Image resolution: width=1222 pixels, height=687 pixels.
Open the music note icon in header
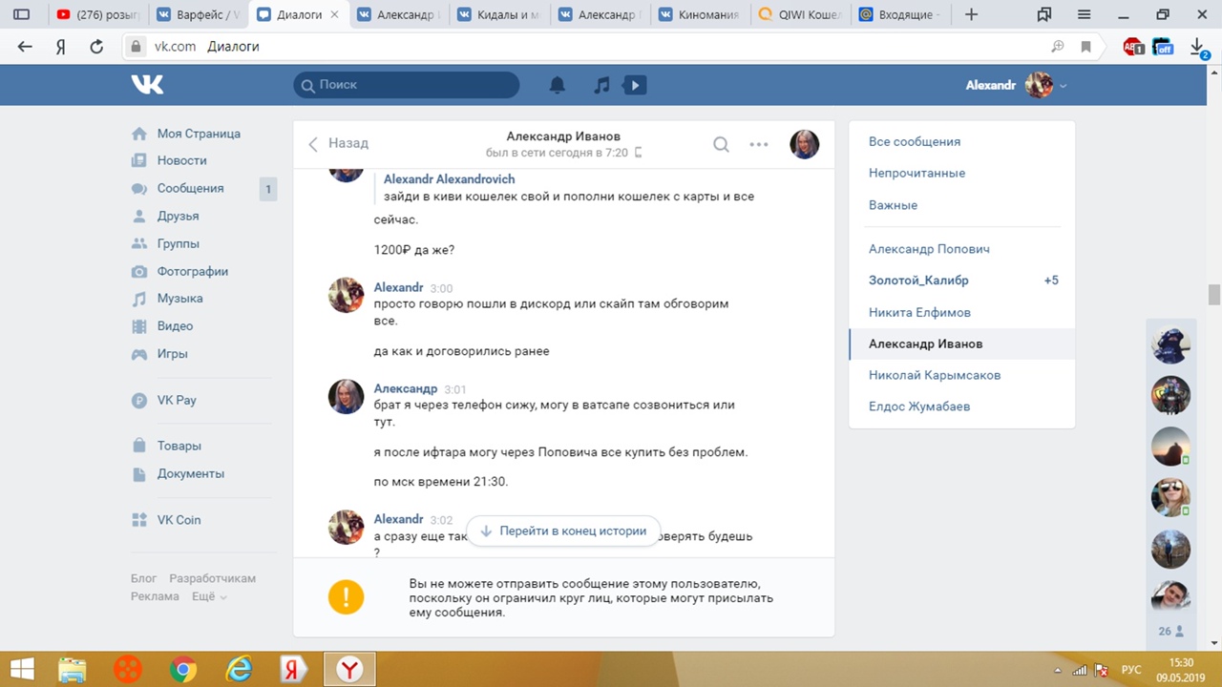tap(601, 85)
